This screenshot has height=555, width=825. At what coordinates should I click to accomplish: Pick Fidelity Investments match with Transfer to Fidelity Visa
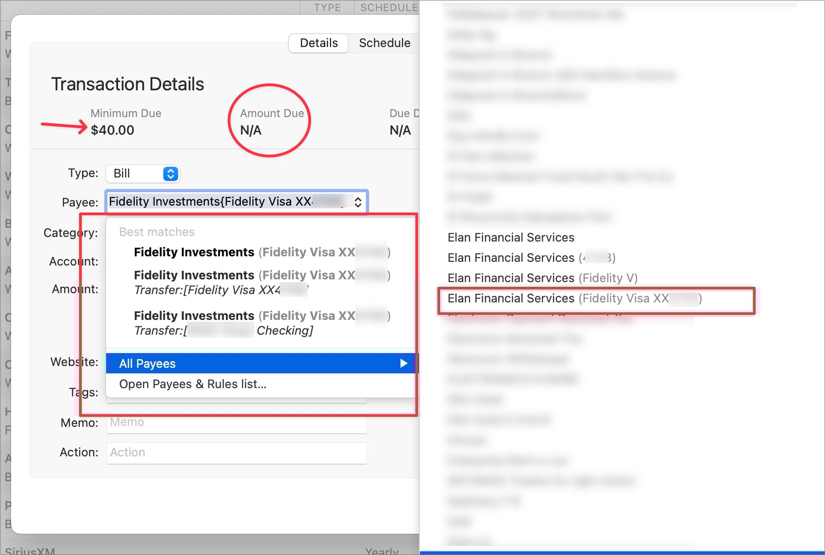[262, 282]
